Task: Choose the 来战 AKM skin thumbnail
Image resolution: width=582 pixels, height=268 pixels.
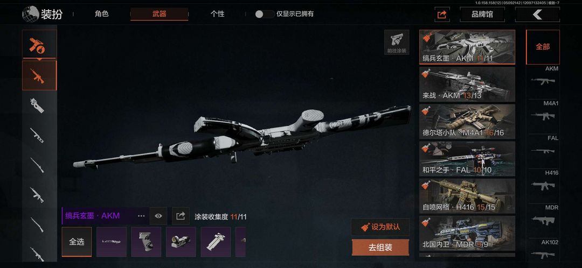Action: click(x=467, y=84)
